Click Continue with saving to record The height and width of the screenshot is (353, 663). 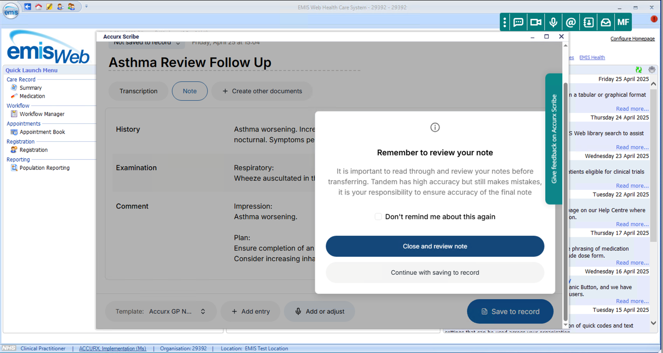point(435,273)
